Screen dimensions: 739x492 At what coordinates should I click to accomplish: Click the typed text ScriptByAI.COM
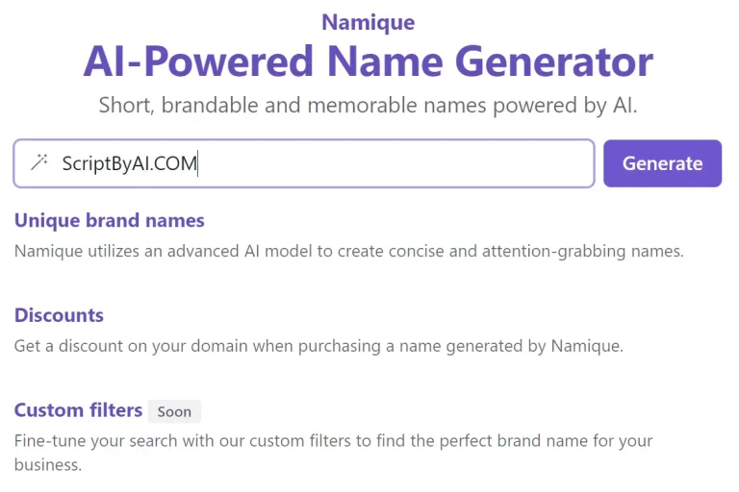(x=129, y=163)
